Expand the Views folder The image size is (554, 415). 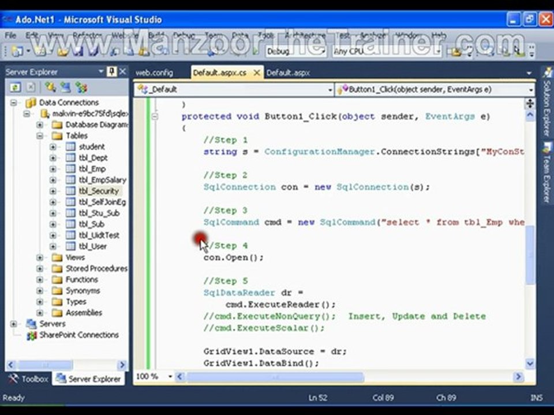[x=40, y=257]
